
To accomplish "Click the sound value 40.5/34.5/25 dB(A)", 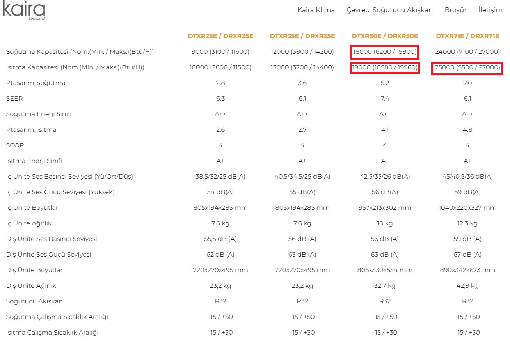I will click(302, 177).
